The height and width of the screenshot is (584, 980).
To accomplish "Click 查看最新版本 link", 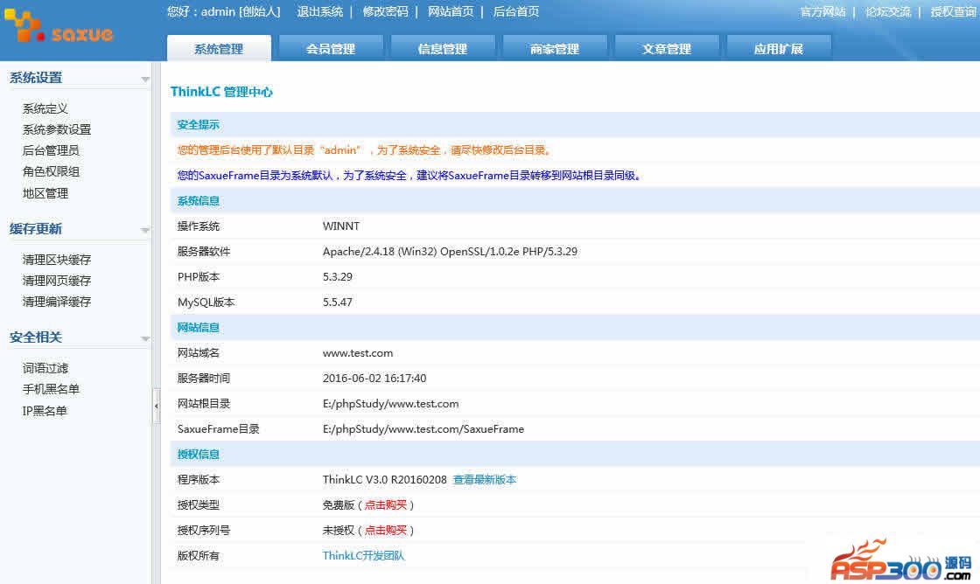I will click(x=485, y=479).
